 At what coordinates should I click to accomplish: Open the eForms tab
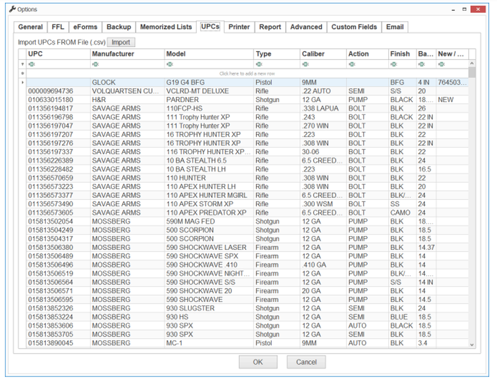[85, 27]
